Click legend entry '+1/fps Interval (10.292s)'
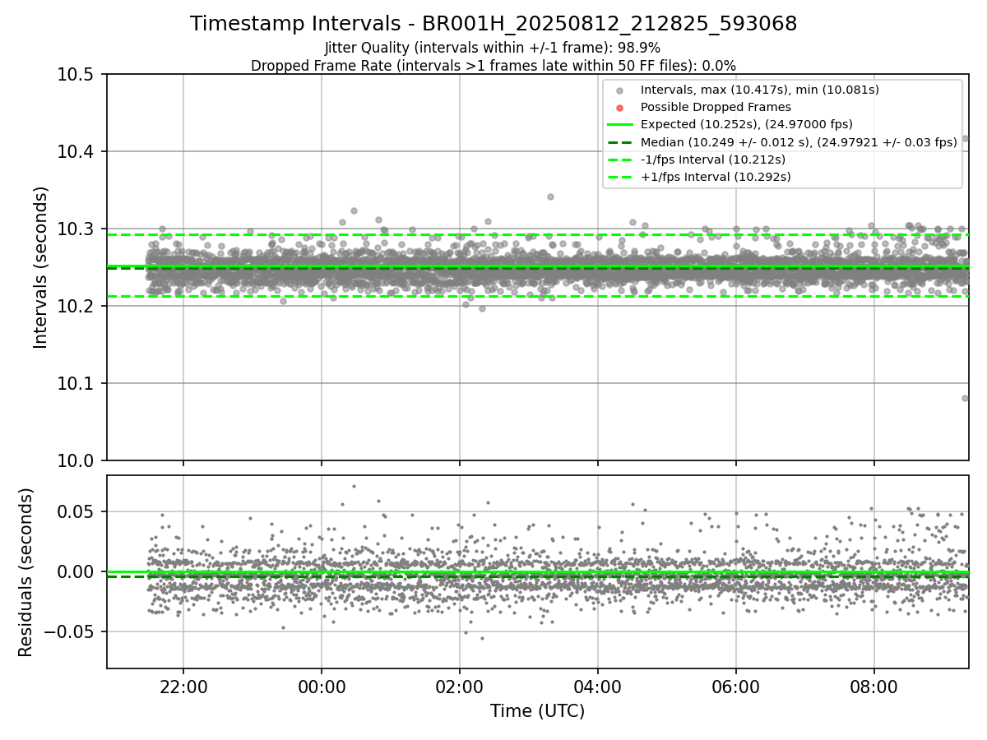The image size is (987, 740). [x=716, y=177]
